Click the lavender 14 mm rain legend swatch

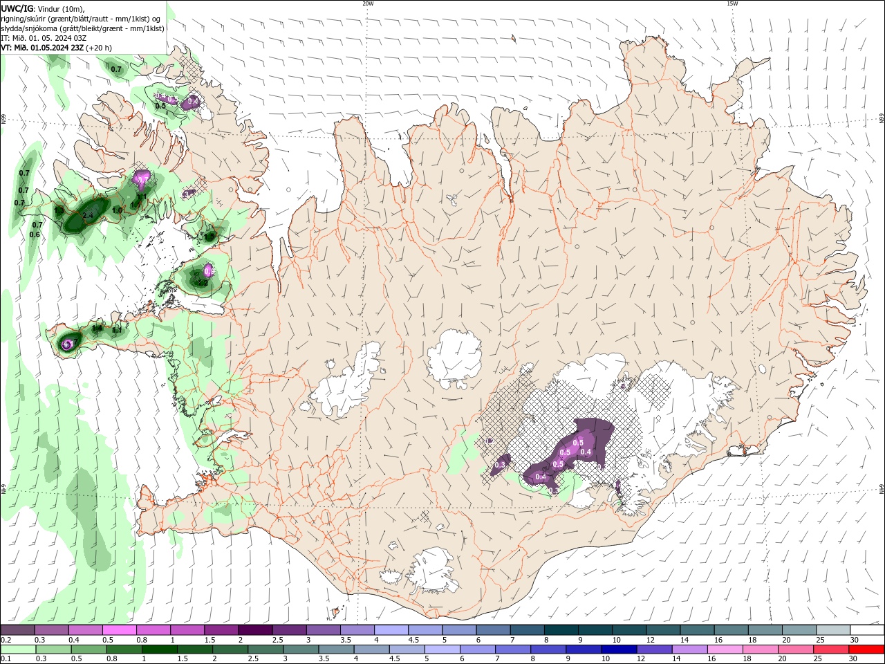[689, 649]
